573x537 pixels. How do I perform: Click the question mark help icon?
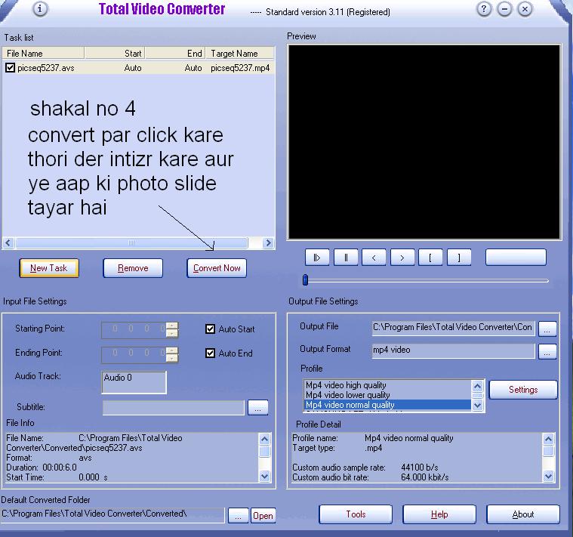[485, 9]
